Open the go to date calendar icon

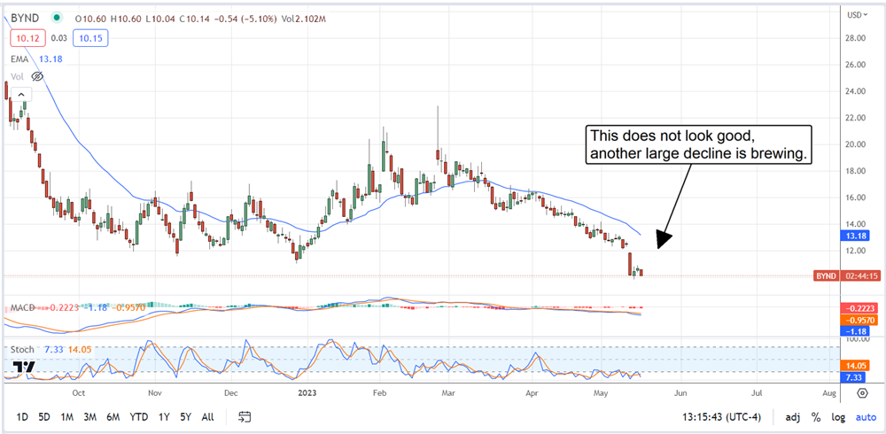245,417
